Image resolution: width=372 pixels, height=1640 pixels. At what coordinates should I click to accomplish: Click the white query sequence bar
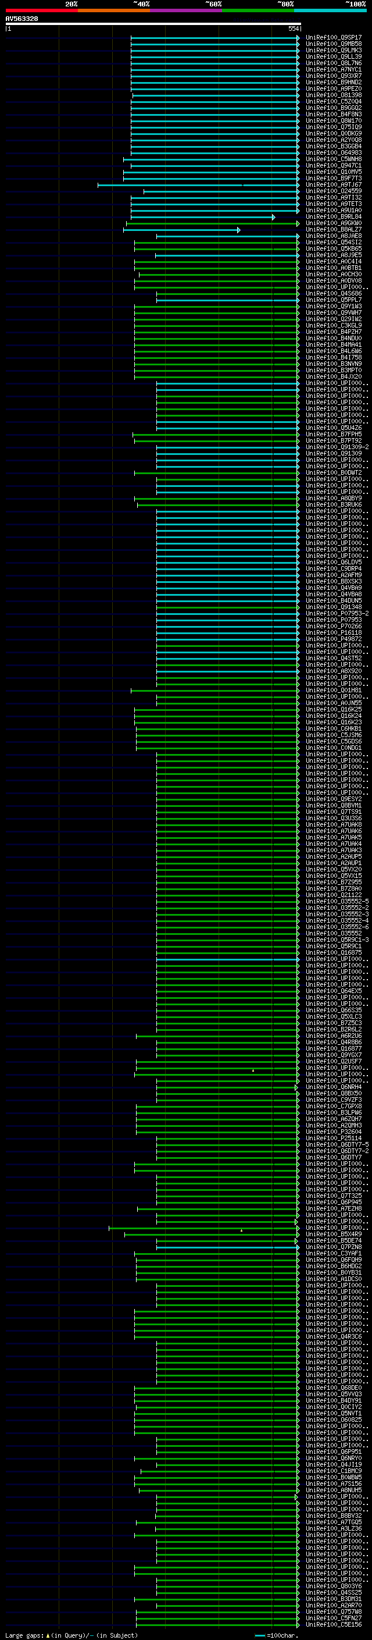[153, 23]
